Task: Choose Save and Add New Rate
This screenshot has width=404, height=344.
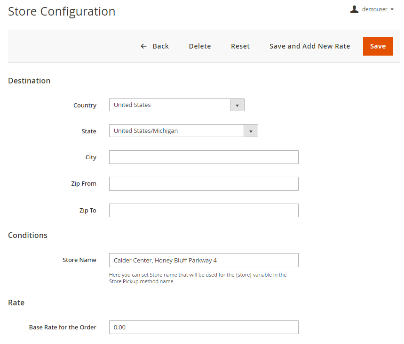Action: [309, 46]
